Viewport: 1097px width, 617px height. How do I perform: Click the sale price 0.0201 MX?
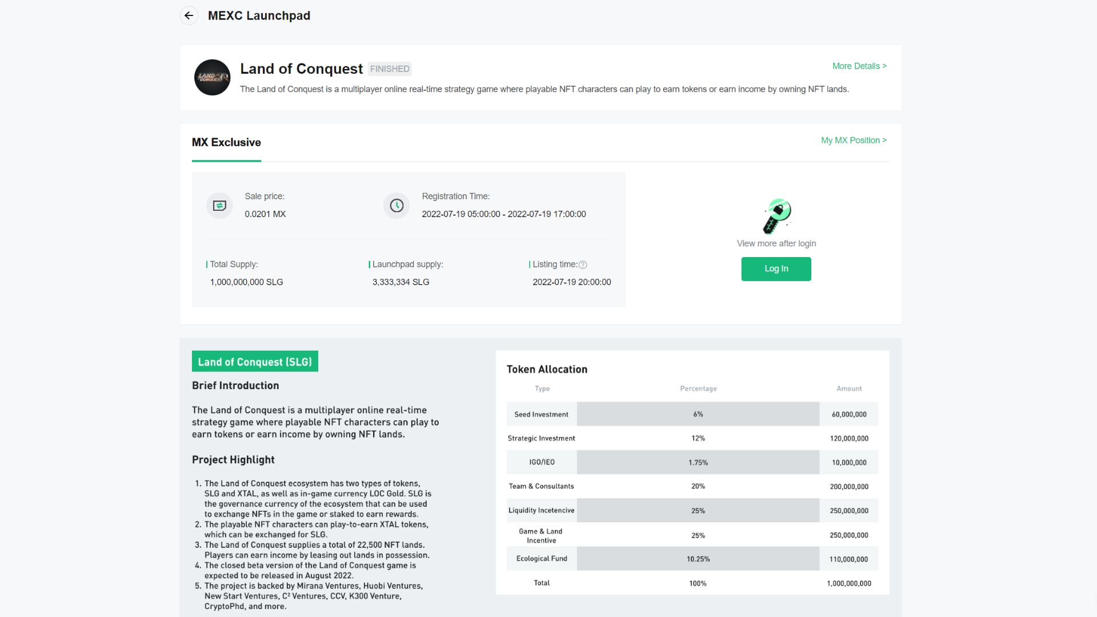pyautogui.click(x=265, y=214)
